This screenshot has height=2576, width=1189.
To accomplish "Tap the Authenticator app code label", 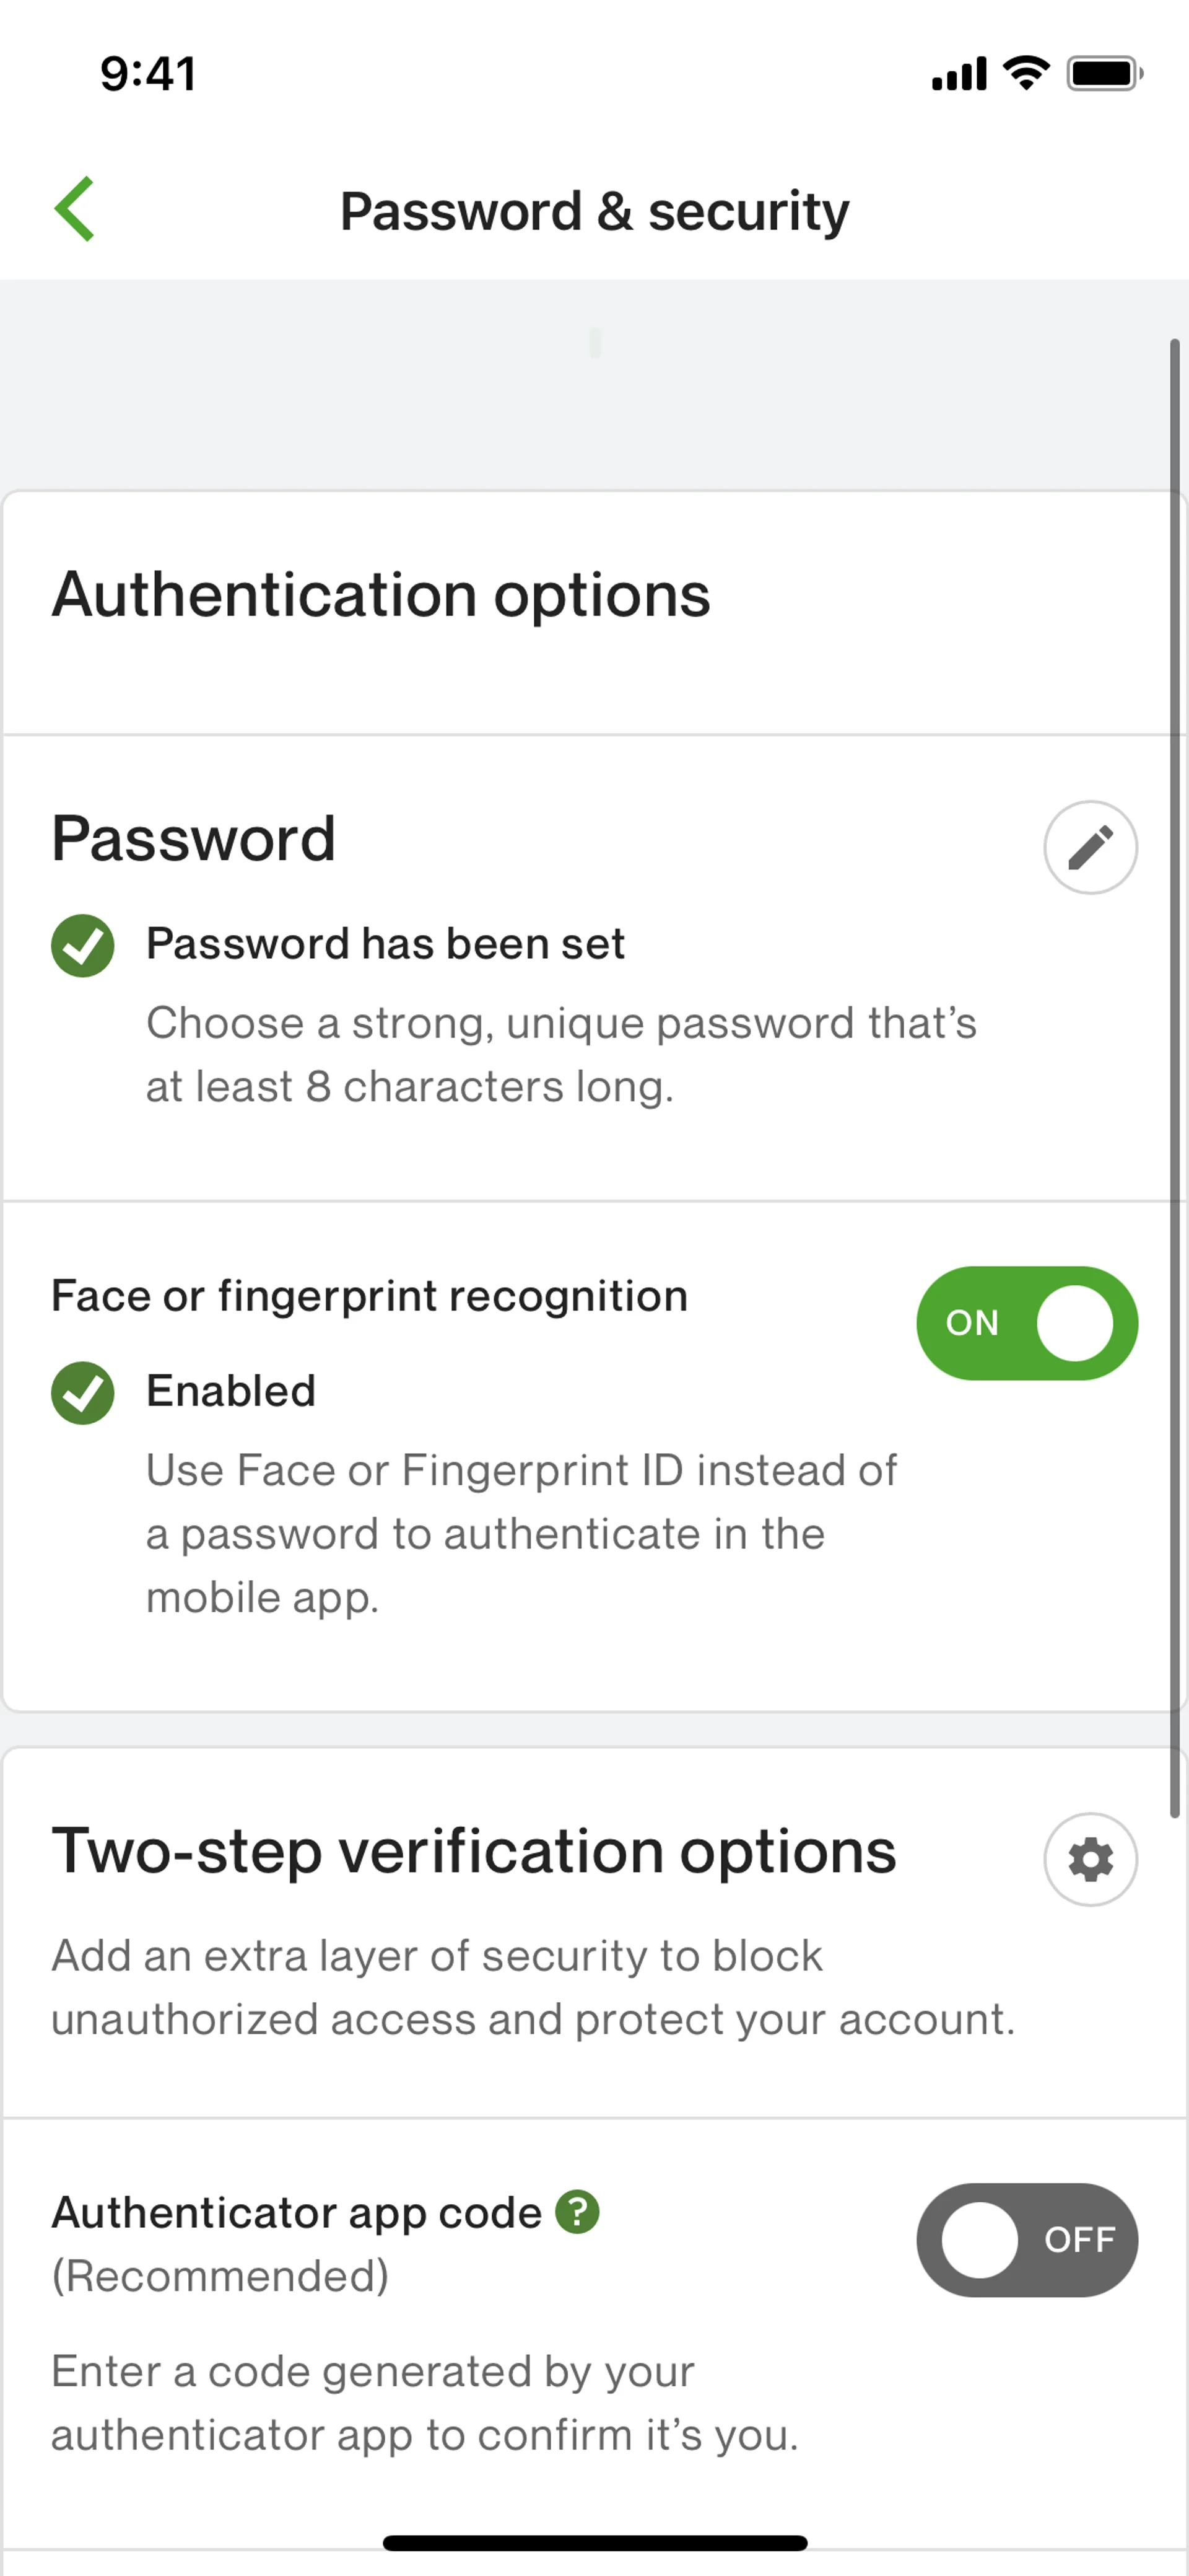I will pyautogui.click(x=297, y=2212).
